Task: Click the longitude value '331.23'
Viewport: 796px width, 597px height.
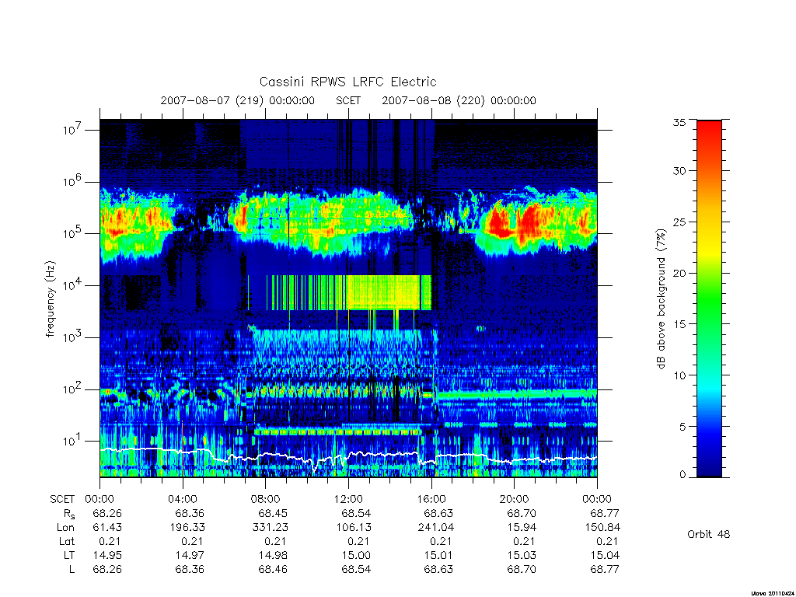Action: coord(270,528)
